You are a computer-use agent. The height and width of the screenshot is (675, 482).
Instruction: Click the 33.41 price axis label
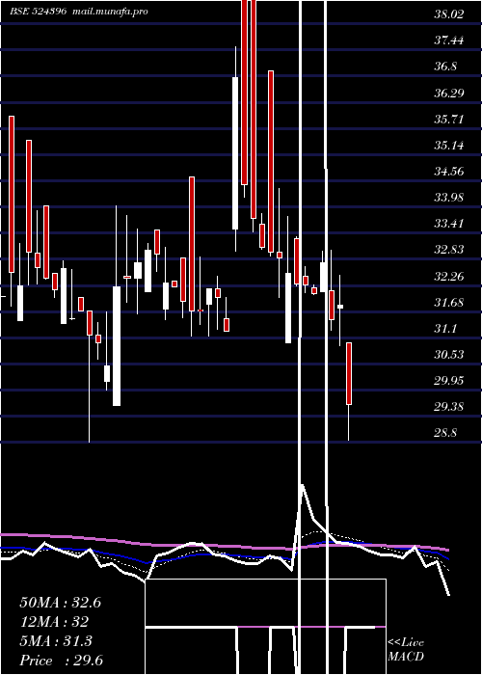(449, 224)
